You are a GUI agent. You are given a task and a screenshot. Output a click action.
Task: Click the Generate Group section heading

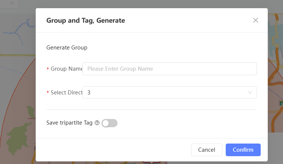(67, 48)
